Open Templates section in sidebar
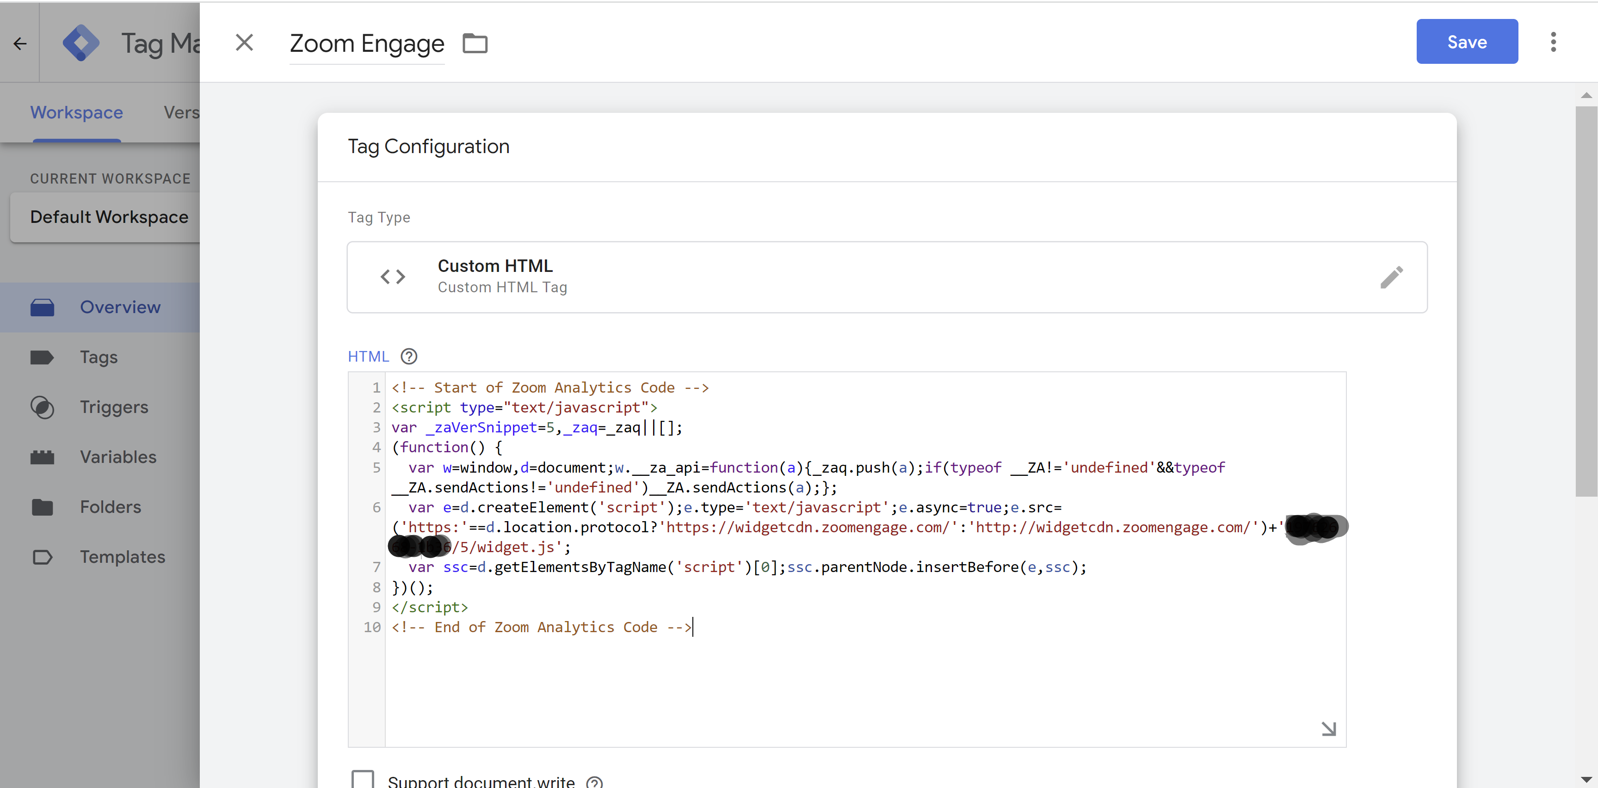The height and width of the screenshot is (788, 1598). tap(100, 557)
